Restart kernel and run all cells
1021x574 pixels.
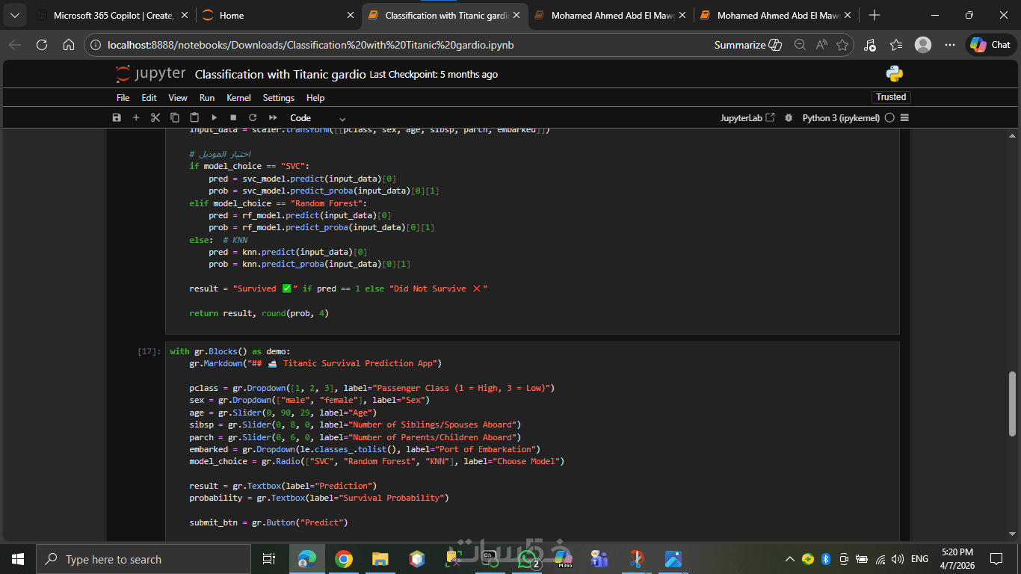(273, 117)
